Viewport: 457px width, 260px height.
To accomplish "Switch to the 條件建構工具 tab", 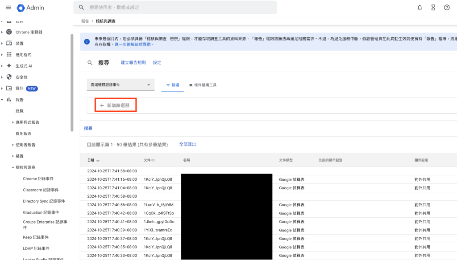I will 203,85.
